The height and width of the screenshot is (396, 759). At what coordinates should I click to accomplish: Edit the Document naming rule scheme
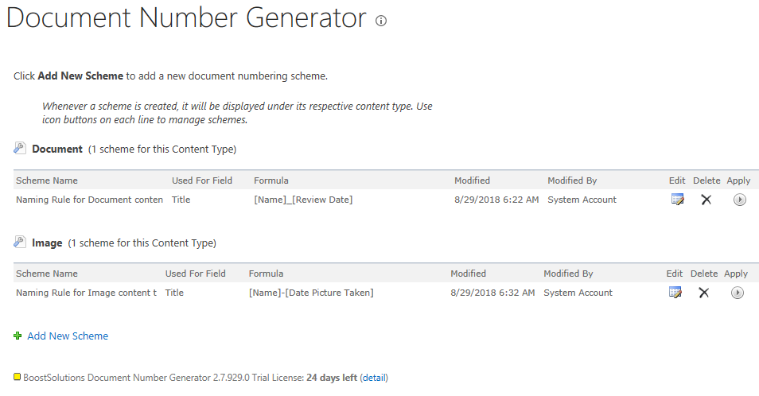[x=677, y=200]
